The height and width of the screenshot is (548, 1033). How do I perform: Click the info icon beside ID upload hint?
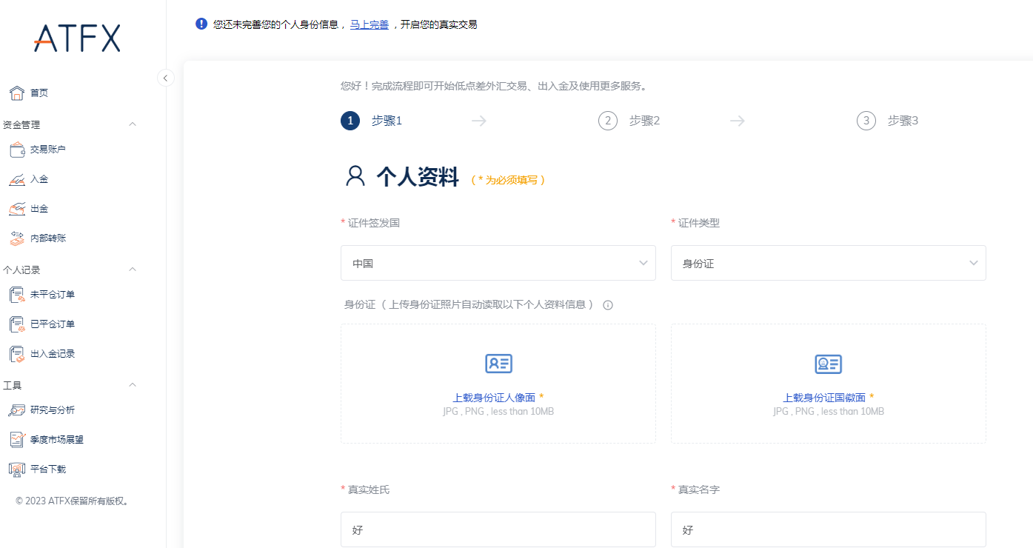pyautogui.click(x=608, y=305)
